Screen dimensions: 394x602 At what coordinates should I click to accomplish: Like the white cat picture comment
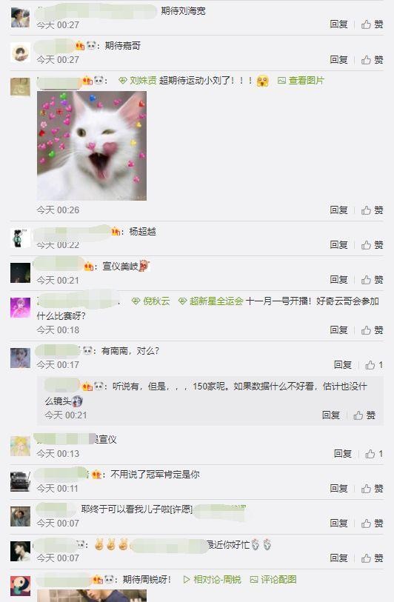pos(372,210)
